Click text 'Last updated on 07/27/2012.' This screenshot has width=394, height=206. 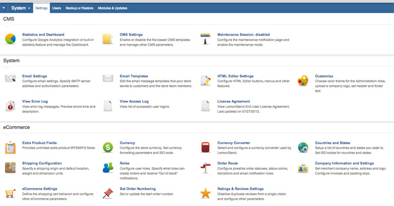pyautogui.click(x=239, y=111)
